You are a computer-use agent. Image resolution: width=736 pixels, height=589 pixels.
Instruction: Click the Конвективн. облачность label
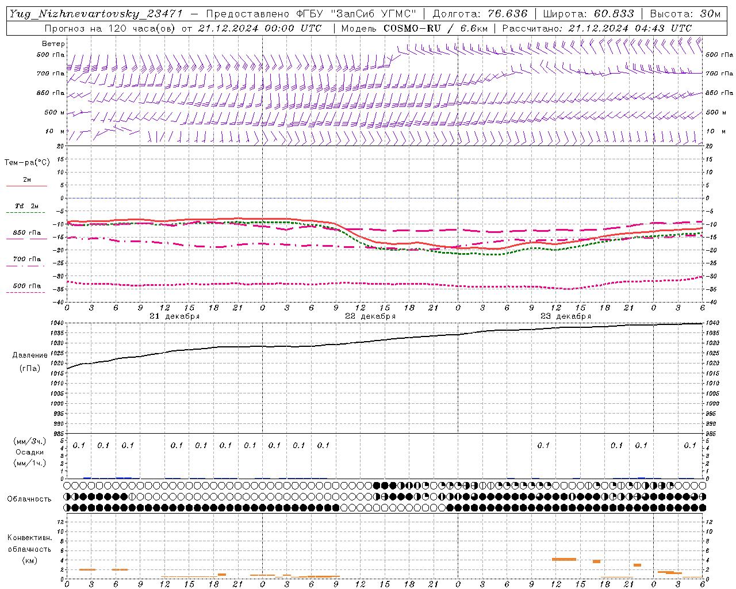pyautogui.click(x=29, y=543)
